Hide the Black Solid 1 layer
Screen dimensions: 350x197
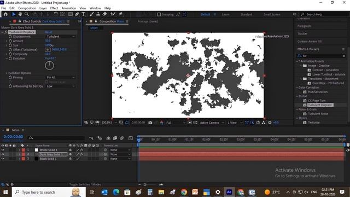(3, 159)
